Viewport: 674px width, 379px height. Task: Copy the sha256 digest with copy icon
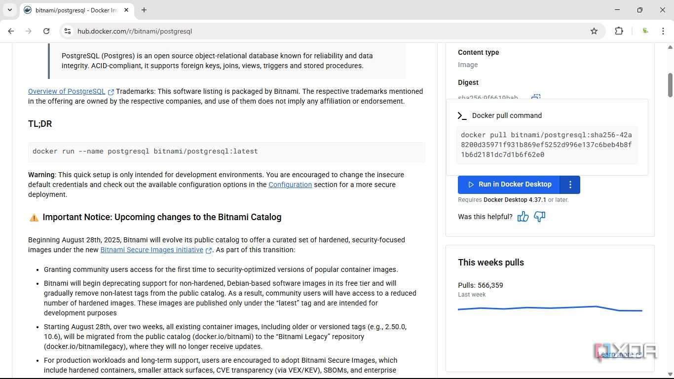[x=535, y=97]
